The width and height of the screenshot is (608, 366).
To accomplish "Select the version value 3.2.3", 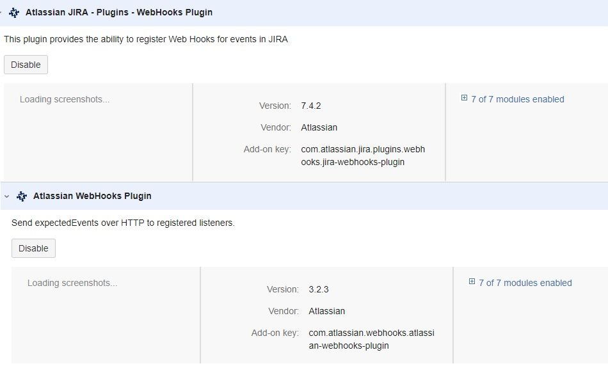I will [319, 290].
